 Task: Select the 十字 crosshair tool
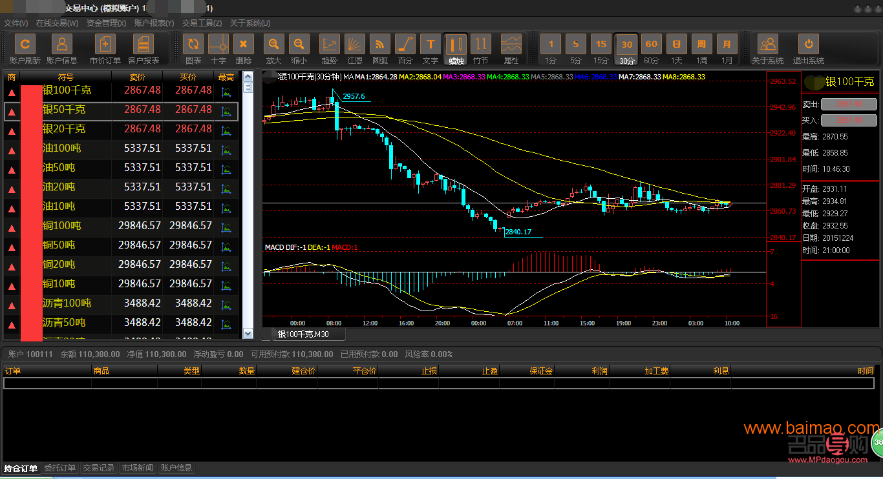coord(218,45)
